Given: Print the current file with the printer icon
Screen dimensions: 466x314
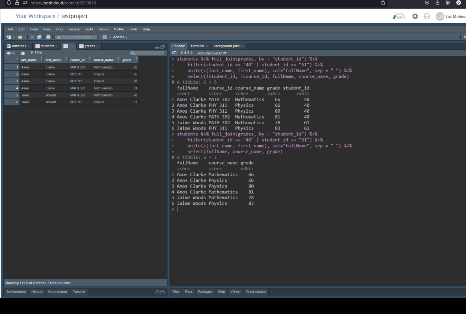Looking at the screenshot, I should tap(48, 37).
